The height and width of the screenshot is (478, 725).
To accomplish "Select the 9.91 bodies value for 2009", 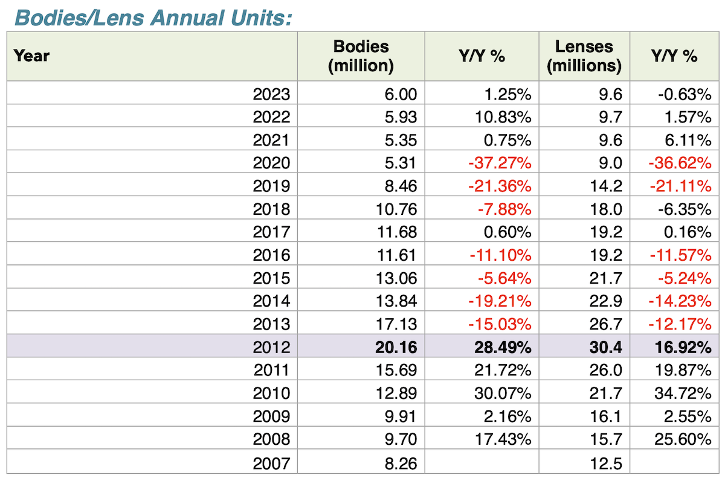I will 401,416.
